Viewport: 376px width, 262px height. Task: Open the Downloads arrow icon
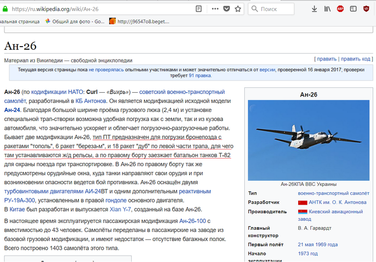coord(314,9)
